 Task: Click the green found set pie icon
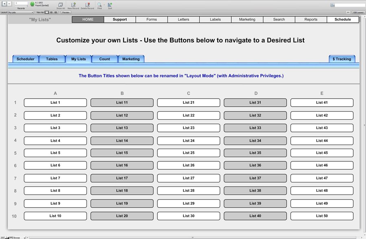click(x=33, y=4)
